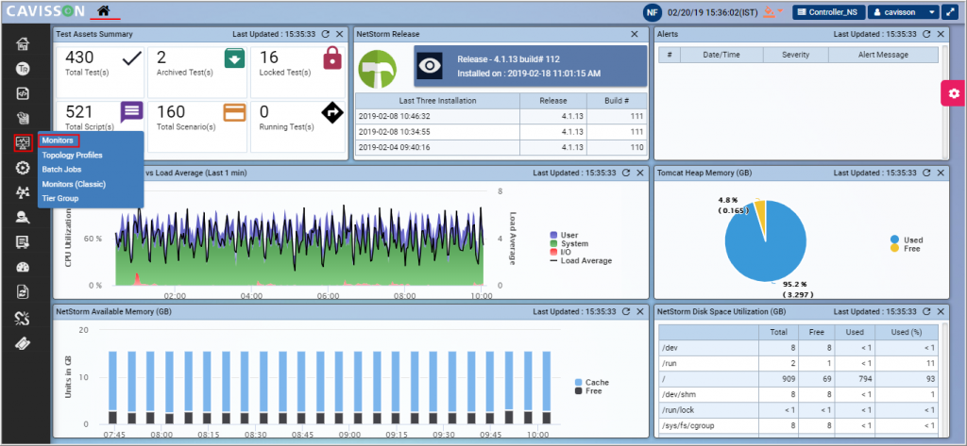967x446 pixels.
Task: Open the ticket icon at sidebar bottom
Action: (x=23, y=342)
